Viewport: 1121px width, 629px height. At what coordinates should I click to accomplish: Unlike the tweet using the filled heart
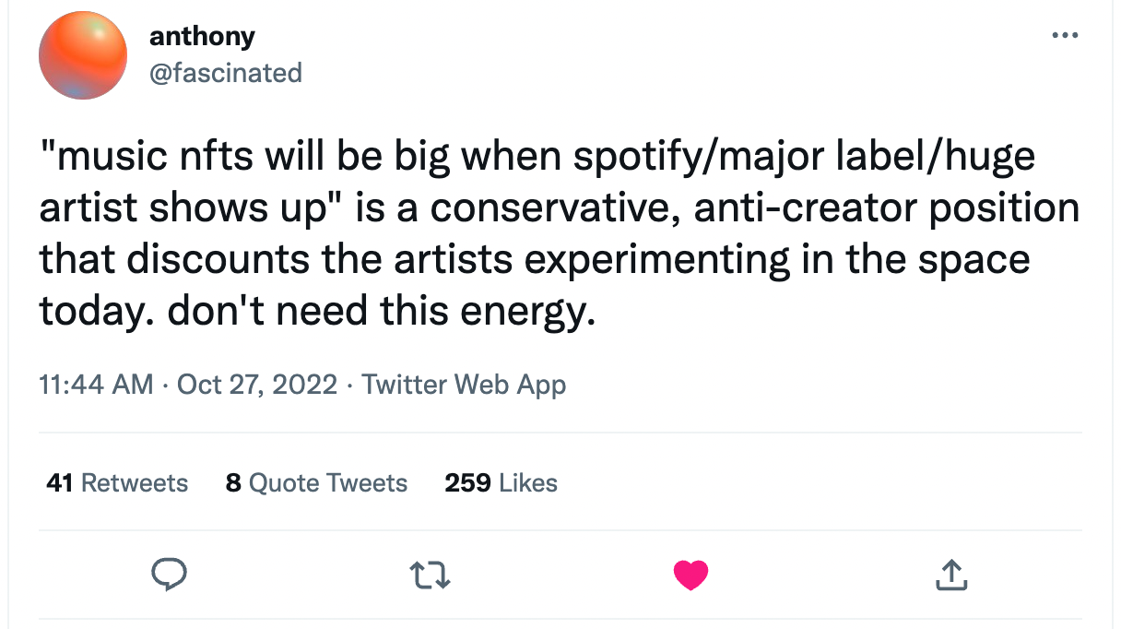click(x=690, y=574)
